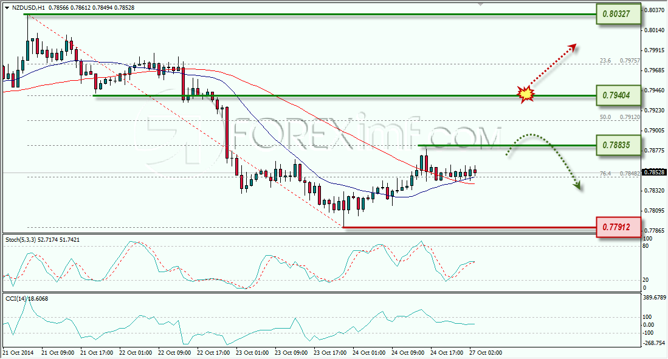Click the 27 Oct 02:00 time axis label
This screenshot has width=668, height=359.
pyautogui.click(x=486, y=352)
